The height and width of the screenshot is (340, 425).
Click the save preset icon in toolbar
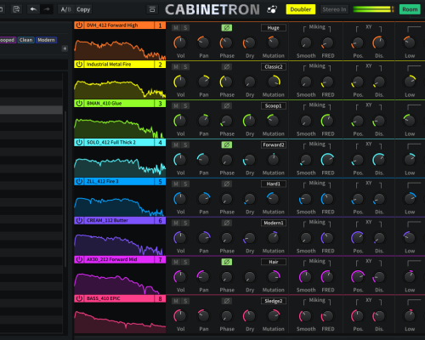(16, 9)
